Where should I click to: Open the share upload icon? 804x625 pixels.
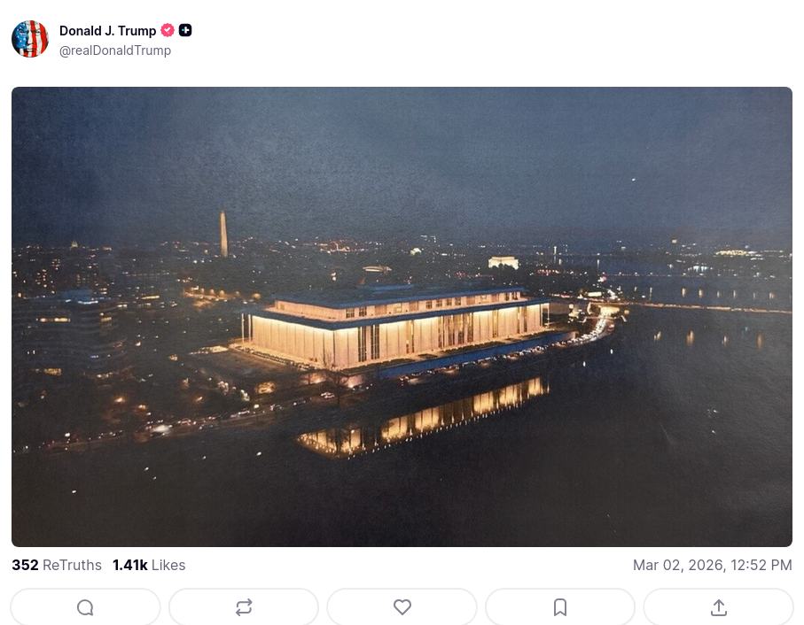pos(718,607)
